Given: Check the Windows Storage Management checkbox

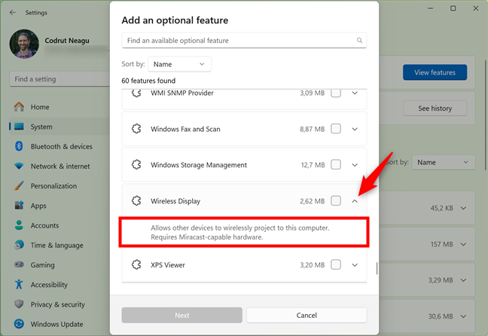Looking at the screenshot, I should (x=336, y=164).
